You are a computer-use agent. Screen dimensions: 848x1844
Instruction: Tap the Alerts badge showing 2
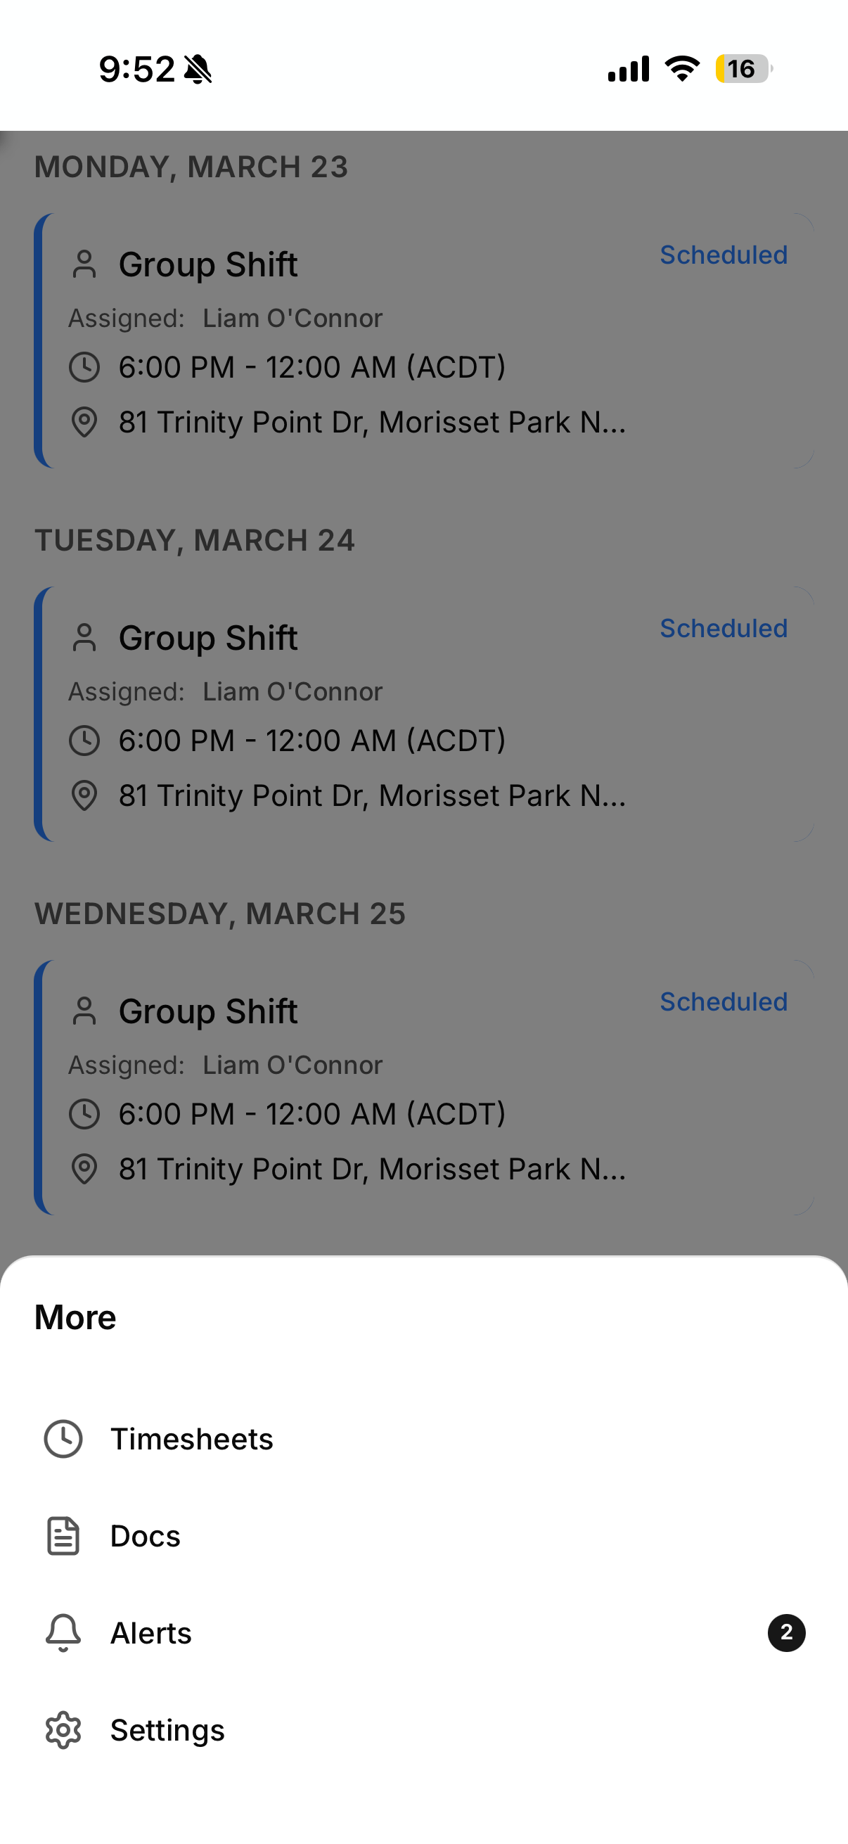click(785, 1633)
